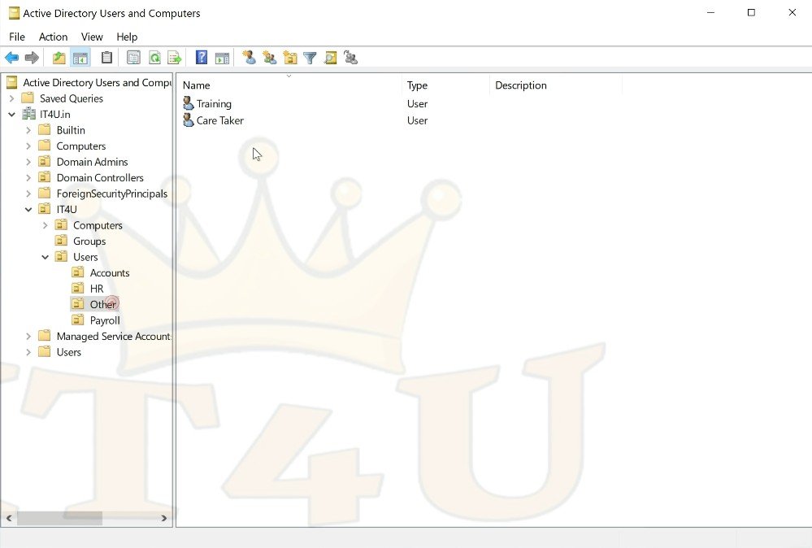Click the Find objects toolbar icon
Viewport: 812px width, 548px height.
click(330, 58)
